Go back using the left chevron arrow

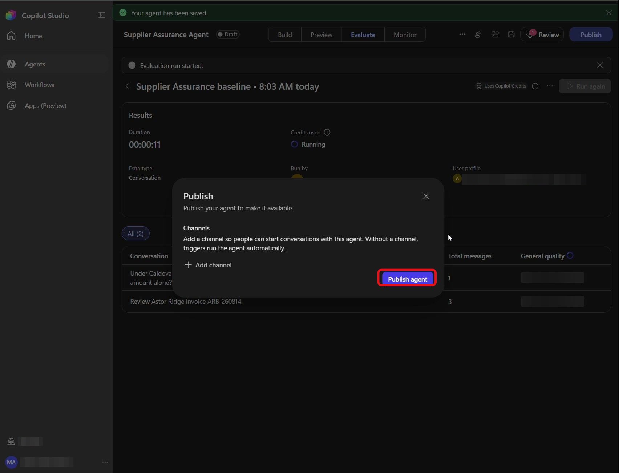point(127,86)
